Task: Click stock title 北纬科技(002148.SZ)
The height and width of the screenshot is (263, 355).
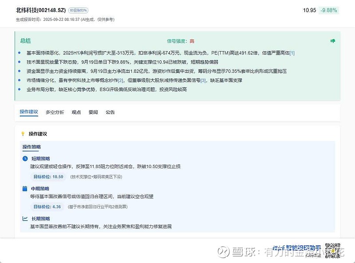Action: tap(41, 10)
